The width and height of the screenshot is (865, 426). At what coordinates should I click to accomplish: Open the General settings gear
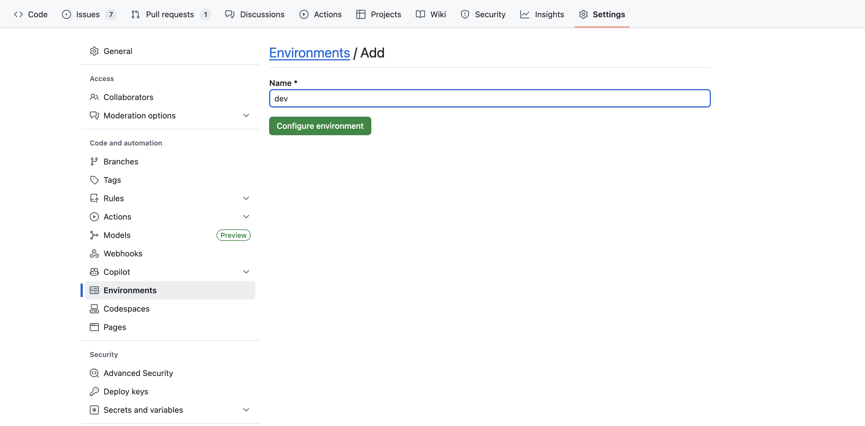94,51
